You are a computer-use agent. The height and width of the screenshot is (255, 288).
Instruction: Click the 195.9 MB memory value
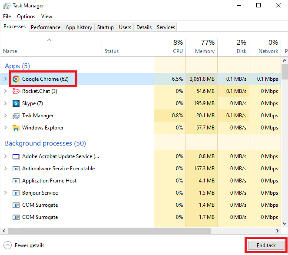[x=204, y=103]
